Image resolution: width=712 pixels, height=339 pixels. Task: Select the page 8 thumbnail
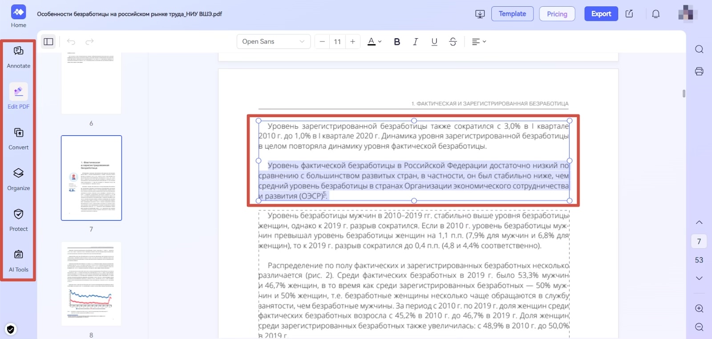[x=91, y=283]
